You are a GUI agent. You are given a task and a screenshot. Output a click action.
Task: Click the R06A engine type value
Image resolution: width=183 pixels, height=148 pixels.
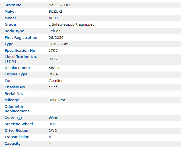pos(53,74)
